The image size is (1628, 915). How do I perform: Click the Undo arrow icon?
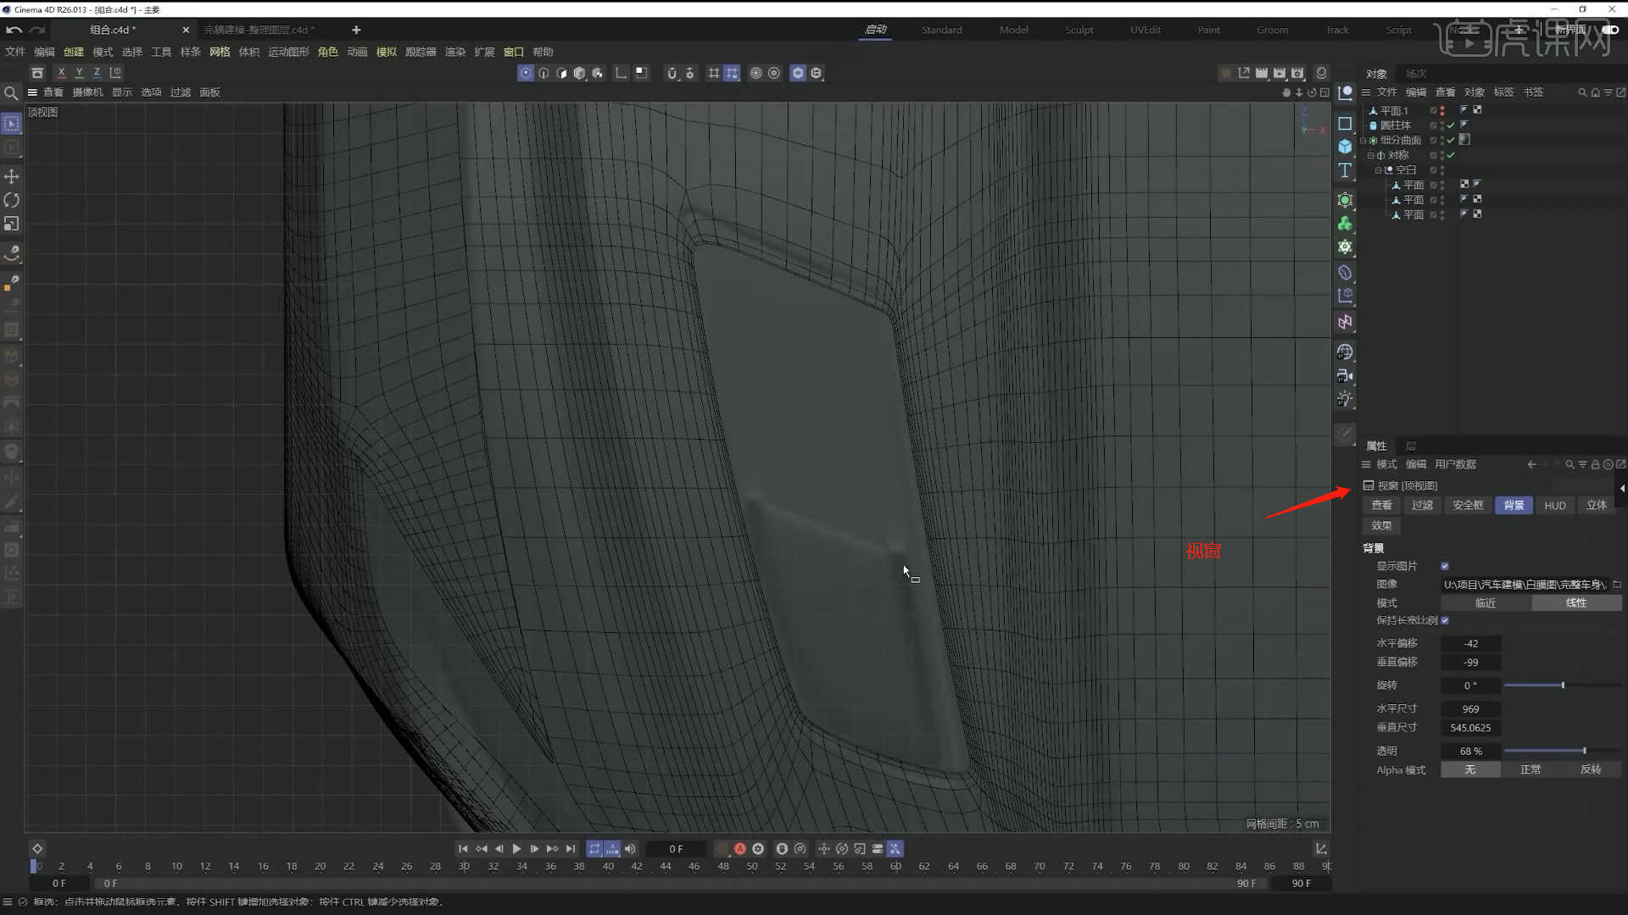[x=14, y=30]
